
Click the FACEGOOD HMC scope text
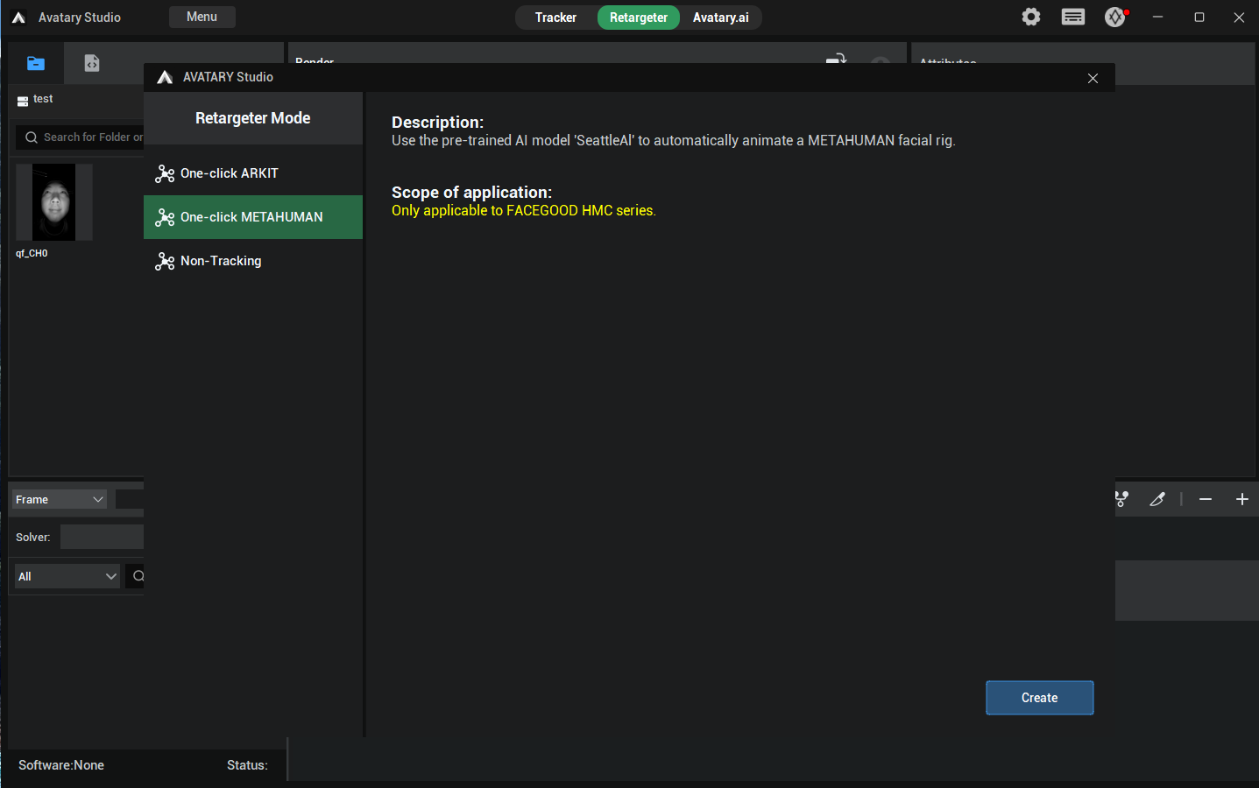524,210
